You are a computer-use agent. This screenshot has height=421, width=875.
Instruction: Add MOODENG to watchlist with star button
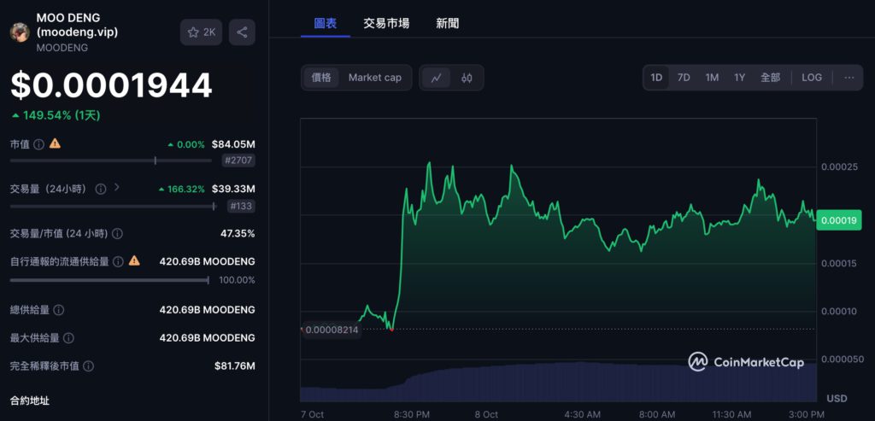[201, 32]
